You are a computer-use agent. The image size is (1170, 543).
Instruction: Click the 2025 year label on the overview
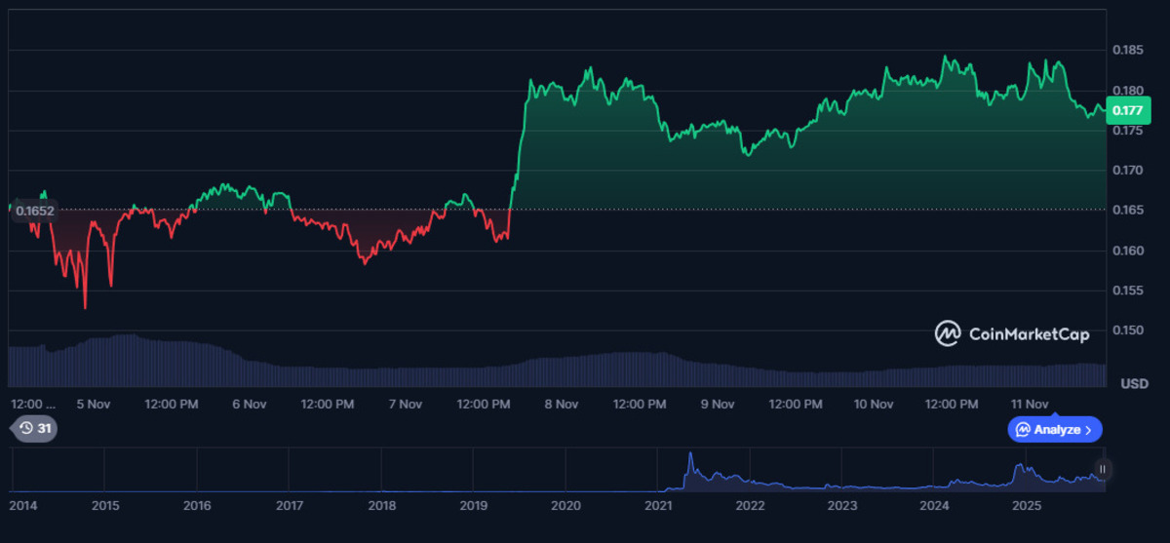[x=1026, y=506]
